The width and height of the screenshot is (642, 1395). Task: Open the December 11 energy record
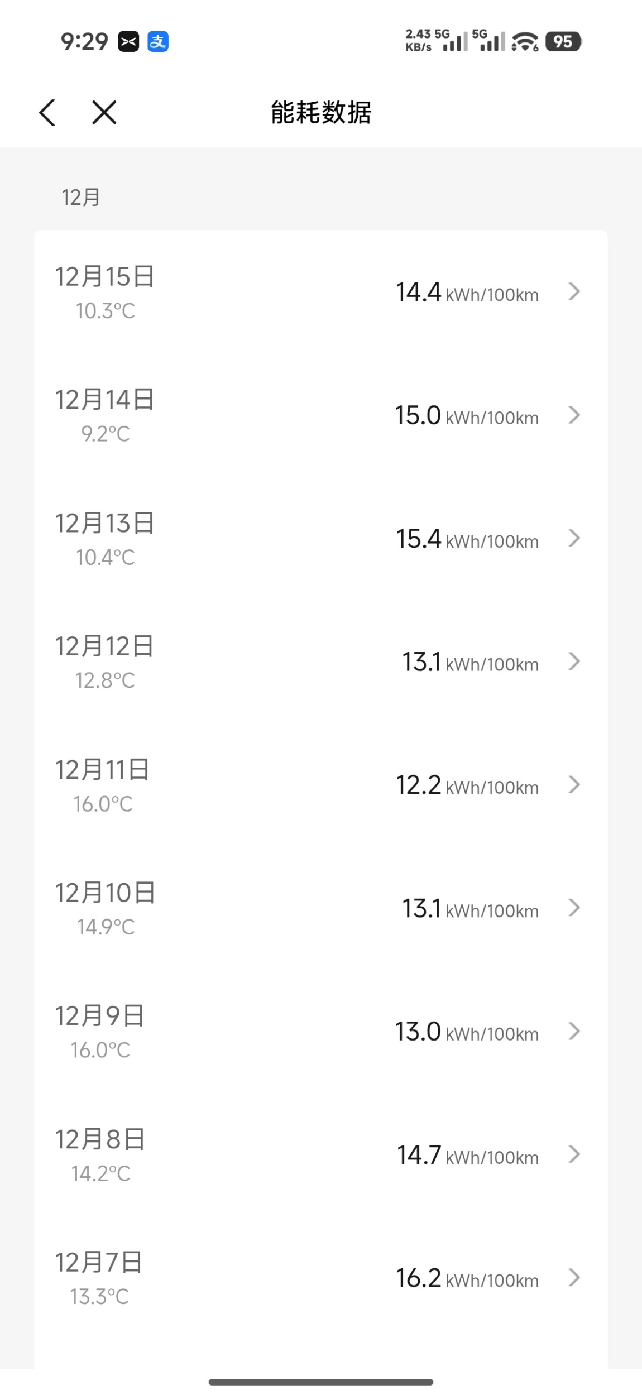(x=321, y=785)
